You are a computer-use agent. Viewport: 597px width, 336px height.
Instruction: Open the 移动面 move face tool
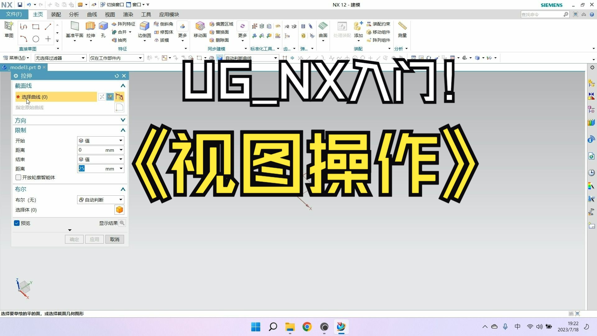pyautogui.click(x=200, y=30)
